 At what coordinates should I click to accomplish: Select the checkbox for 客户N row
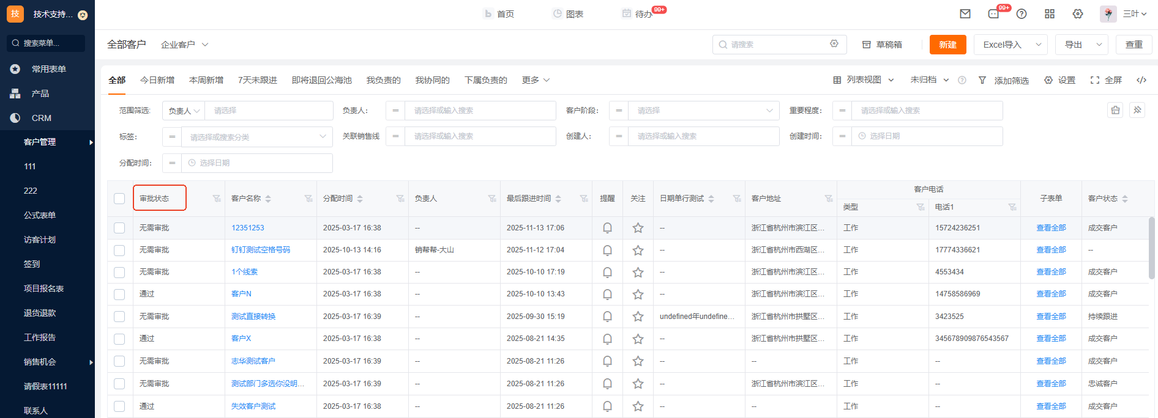[x=119, y=295]
